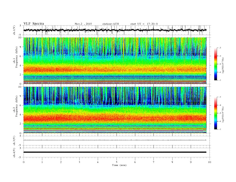This screenshot has width=236, height=182.
Task: Click the '-3' tick on ch.1 color bar
Action: pyautogui.click(x=220, y=48)
